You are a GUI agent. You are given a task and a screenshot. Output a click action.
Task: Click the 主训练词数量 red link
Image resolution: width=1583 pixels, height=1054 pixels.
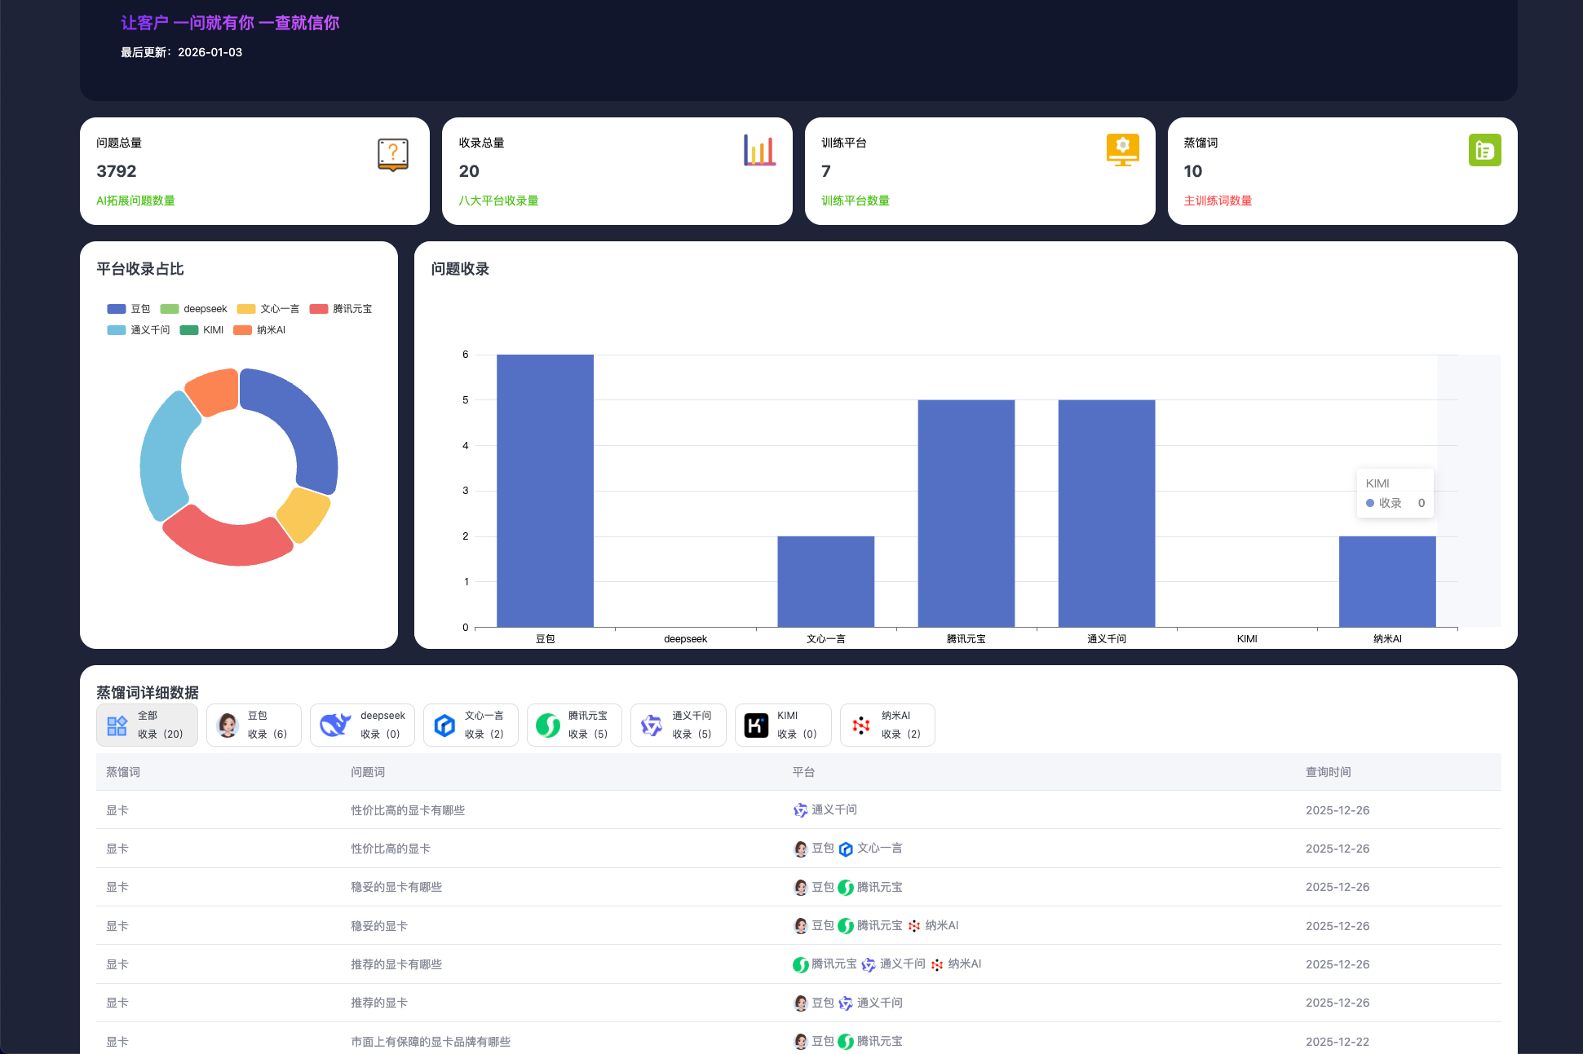pyautogui.click(x=1218, y=201)
